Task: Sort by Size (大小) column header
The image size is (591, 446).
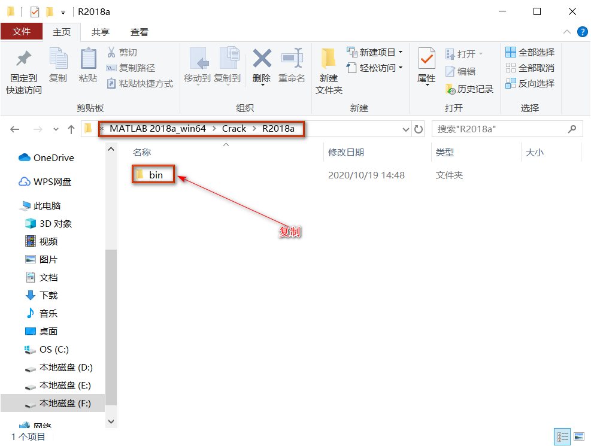Action: point(535,153)
